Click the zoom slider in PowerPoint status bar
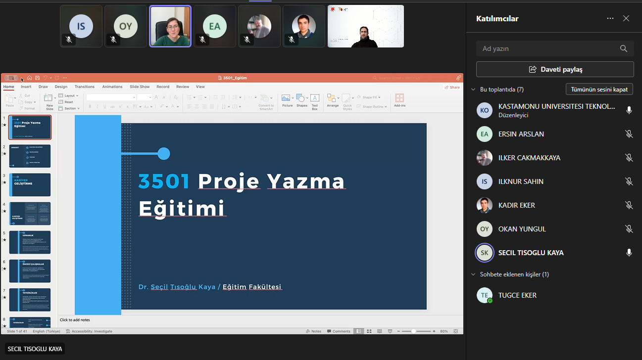642x360 pixels. tap(414, 331)
